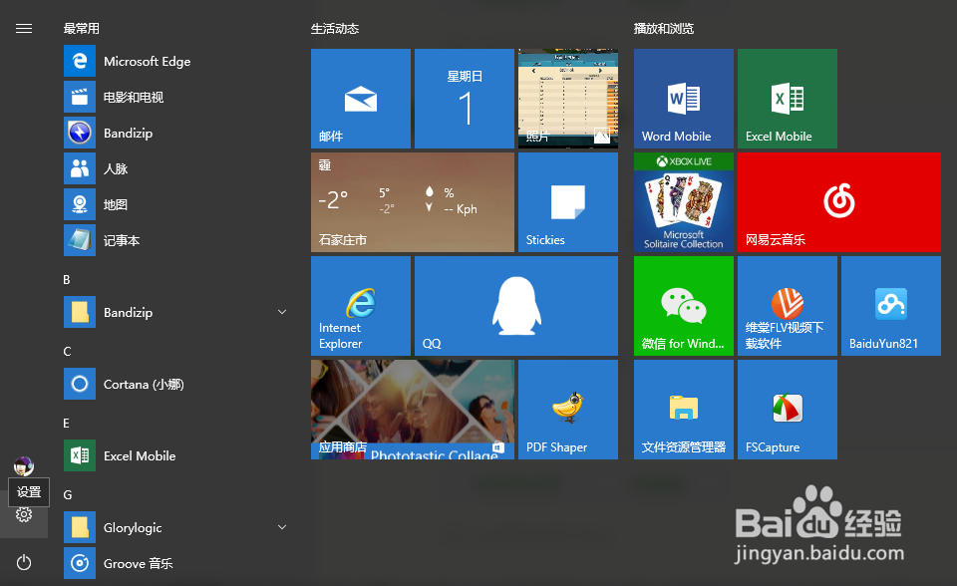Screen dimensions: 957x586
Task: Expand the Glorylogic entry
Action: [282, 527]
